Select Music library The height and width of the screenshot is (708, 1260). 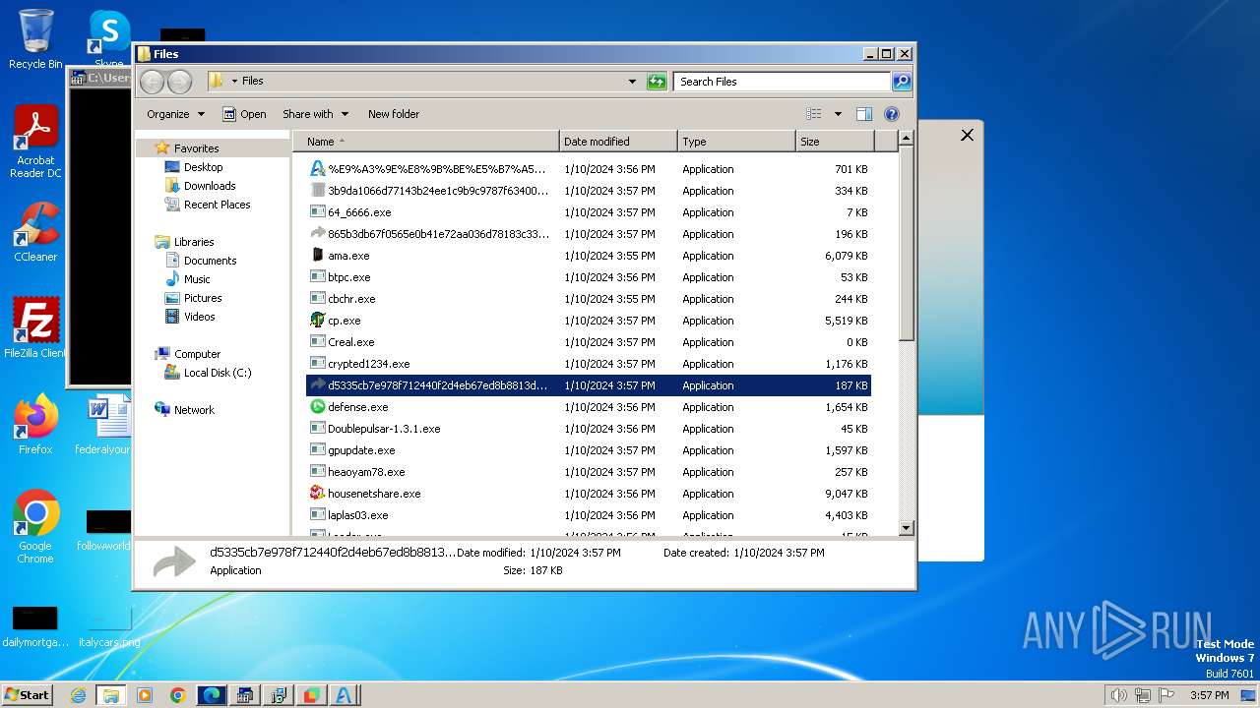197,279
